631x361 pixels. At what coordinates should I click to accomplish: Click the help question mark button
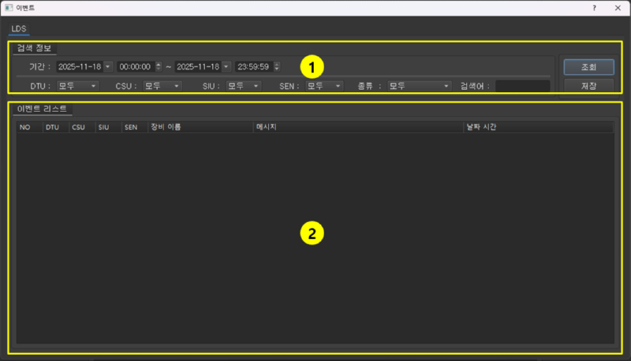click(x=595, y=8)
